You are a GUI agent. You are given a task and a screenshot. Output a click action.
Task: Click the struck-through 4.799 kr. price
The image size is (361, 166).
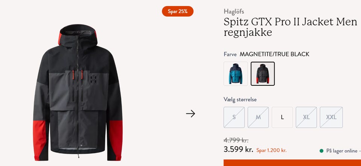coord(236,140)
